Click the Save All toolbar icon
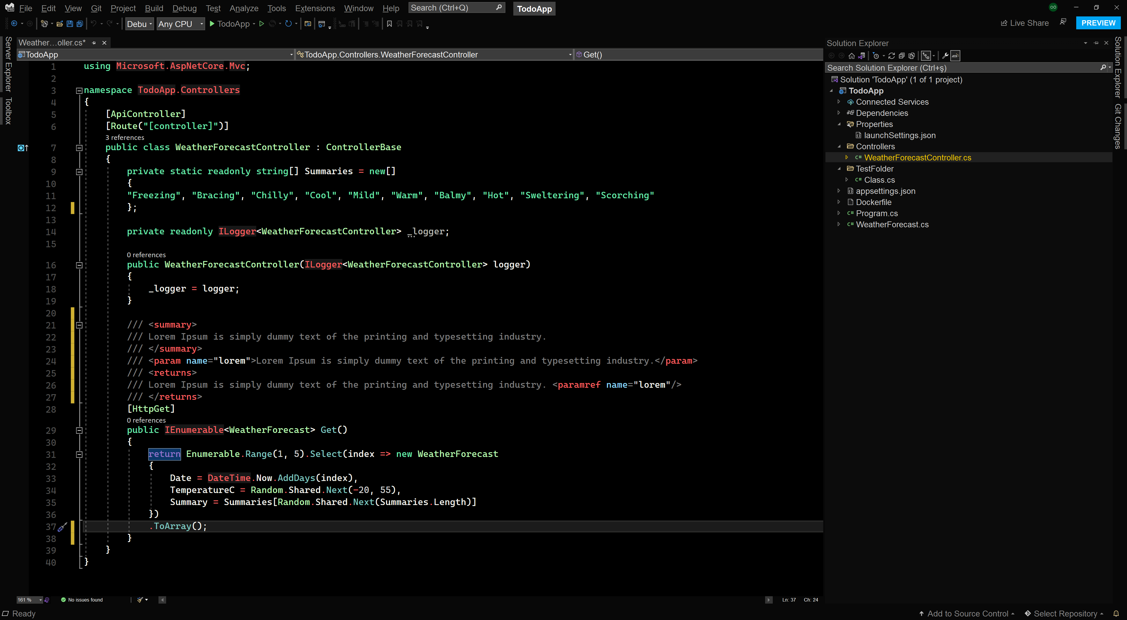1127x620 pixels. point(80,24)
